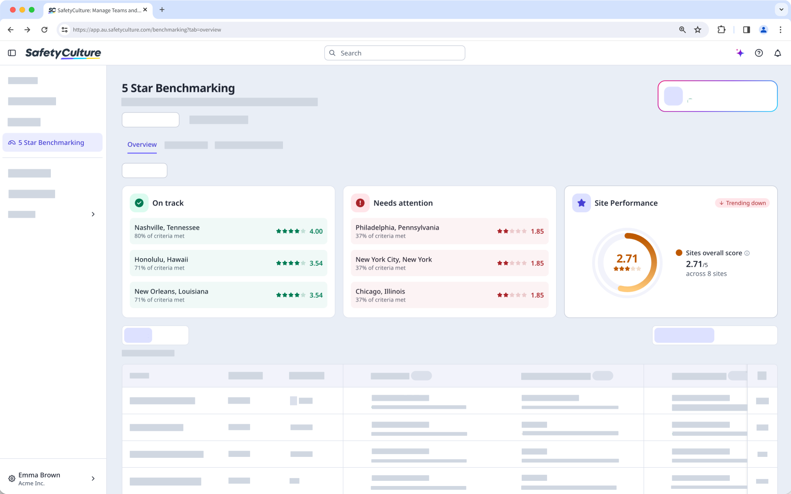This screenshot has width=791, height=494.
Task: Click the Site Performance star icon
Action: click(x=581, y=203)
